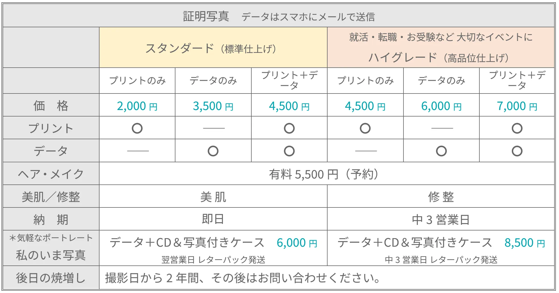
Task: Click the circle for Standard プリントのみ print row
Action: [x=137, y=128]
